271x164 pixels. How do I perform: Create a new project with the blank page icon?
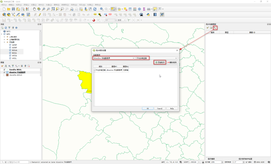coord(4,9)
